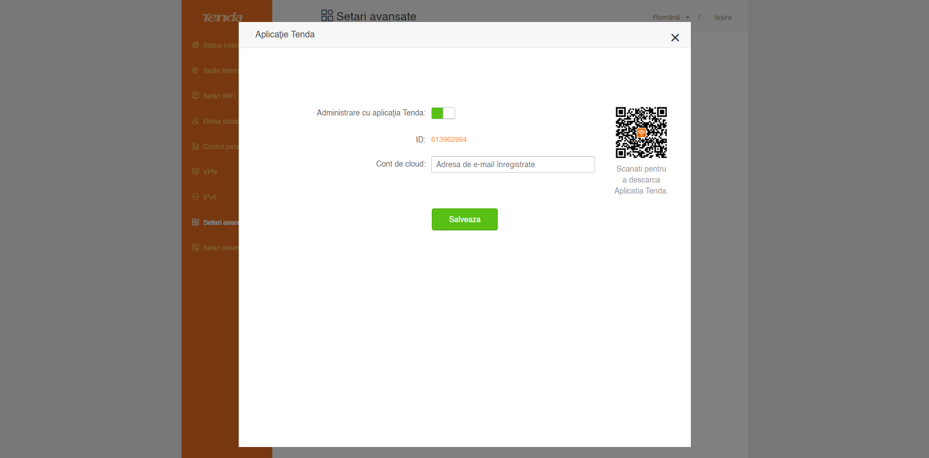Focus the Cont de cloud email field
929x458 pixels.
click(x=513, y=164)
